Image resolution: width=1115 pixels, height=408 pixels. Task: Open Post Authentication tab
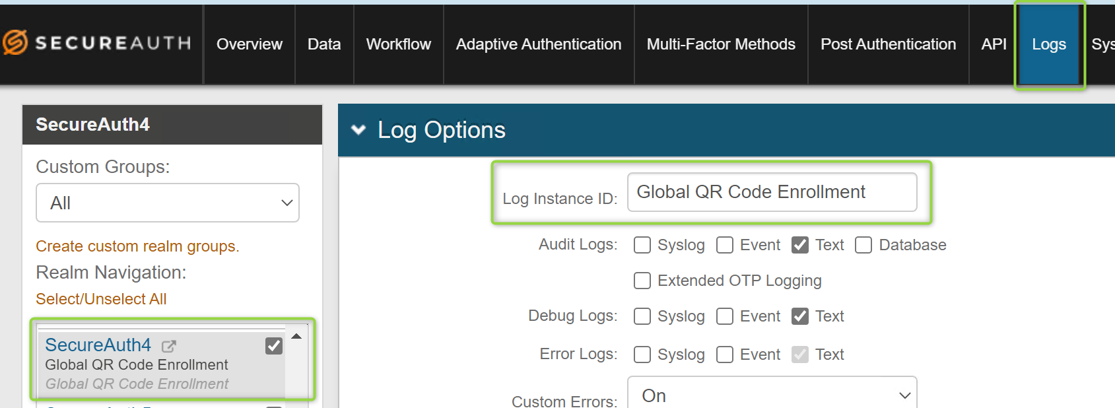point(889,44)
